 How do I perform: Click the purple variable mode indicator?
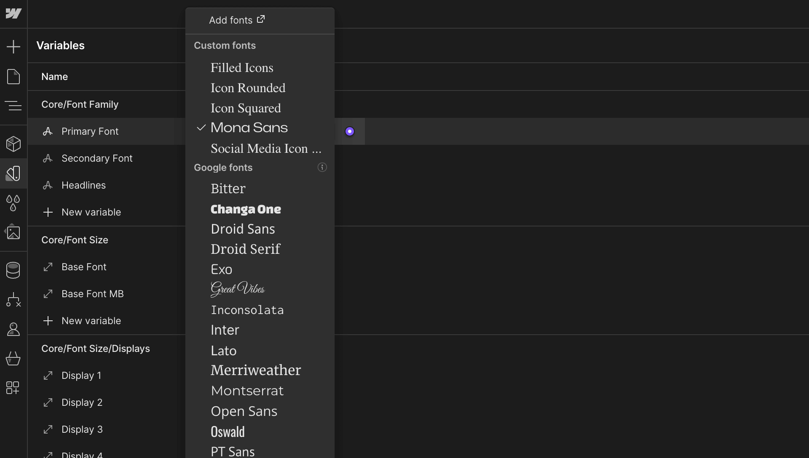tap(350, 131)
